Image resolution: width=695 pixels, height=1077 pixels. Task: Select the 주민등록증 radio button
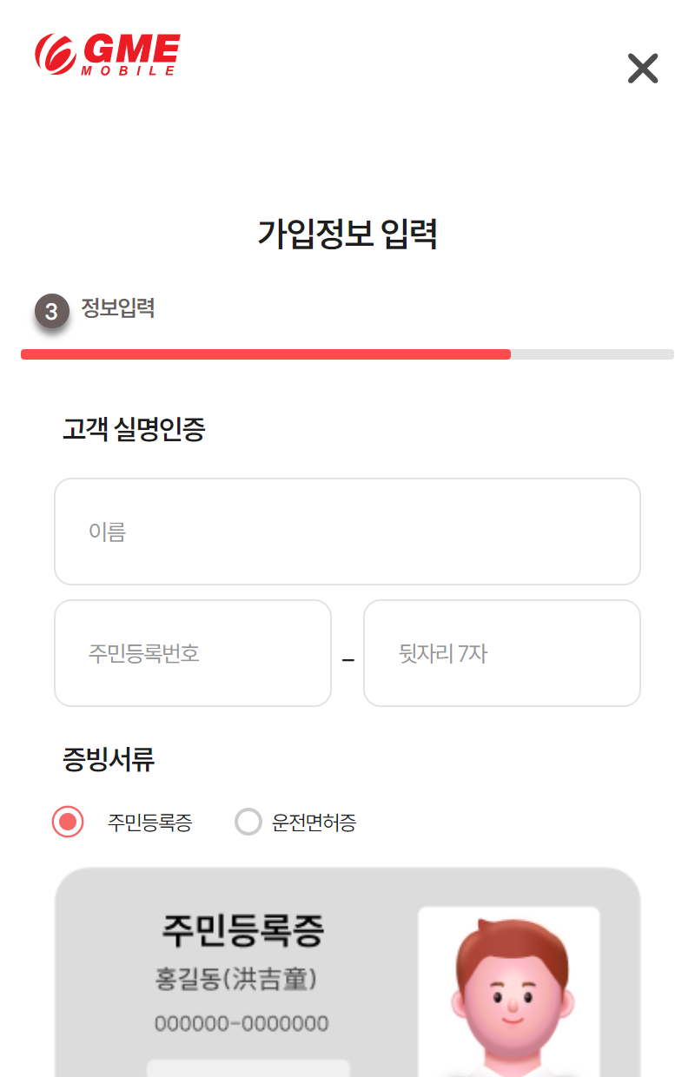(x=68, y=822)
